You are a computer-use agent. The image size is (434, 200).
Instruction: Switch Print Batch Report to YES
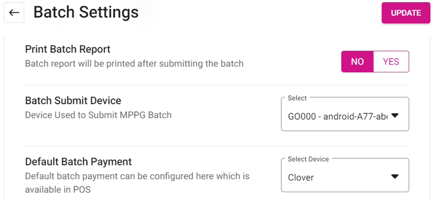tap(391, 61)
